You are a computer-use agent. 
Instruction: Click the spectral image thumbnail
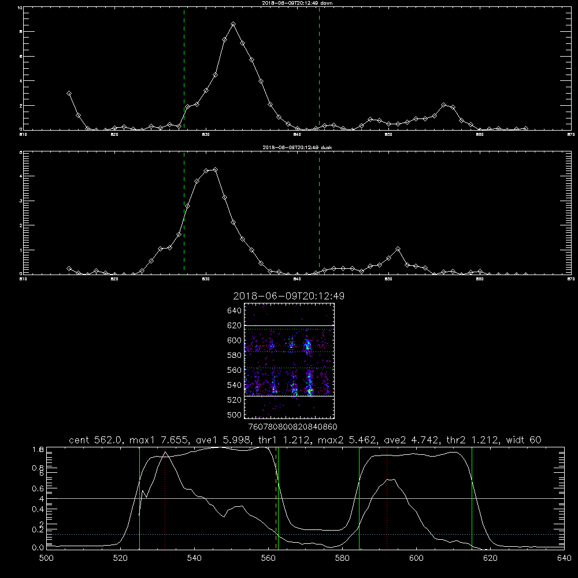289,361
